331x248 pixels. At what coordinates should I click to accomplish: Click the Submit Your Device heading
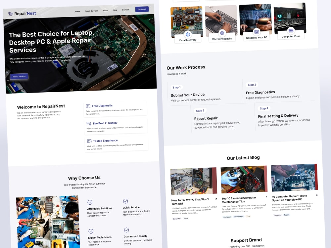pyautogui.click(x=188, y=95)
